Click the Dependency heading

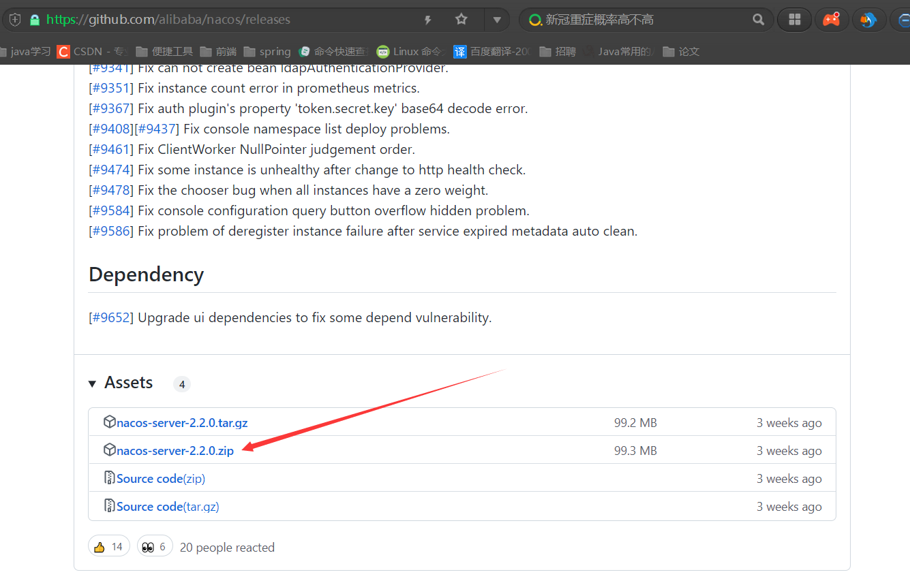(x=146, y=274)
